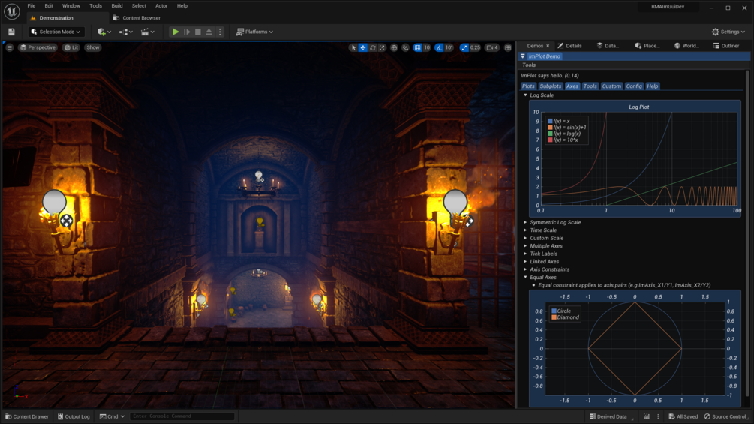This screenshot has height=424, width=754.
Task: Toggle grid position snapping
Action: (417, 47)
